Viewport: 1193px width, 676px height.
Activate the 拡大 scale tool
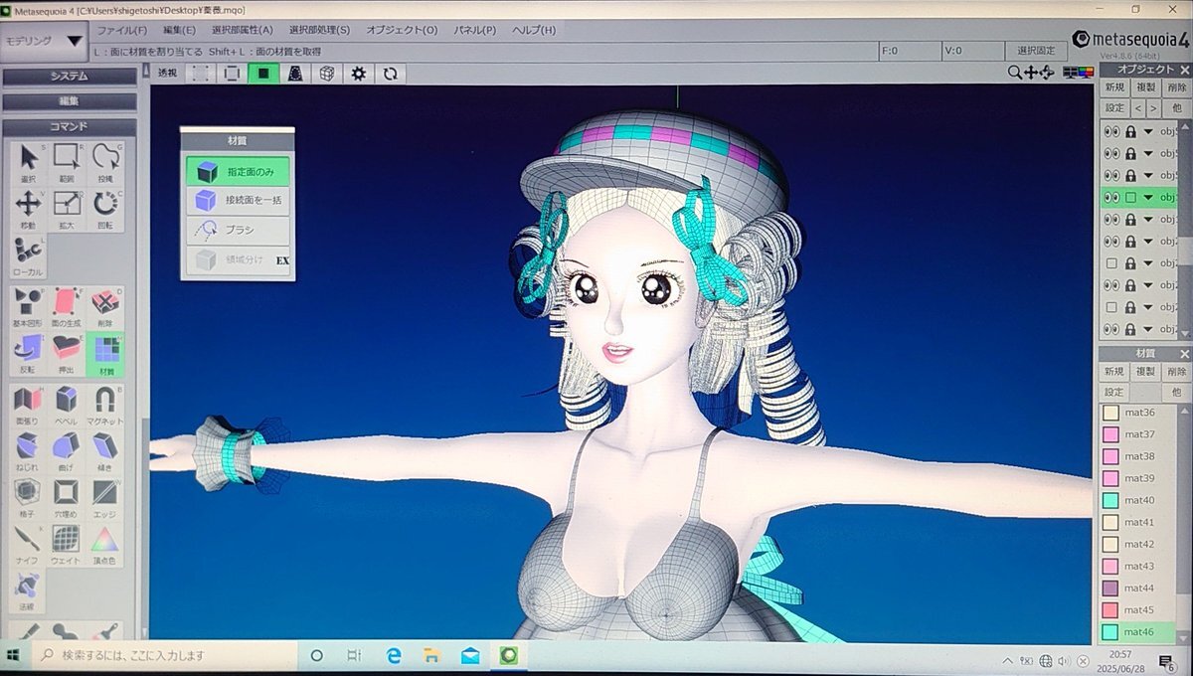coord(67,209)
